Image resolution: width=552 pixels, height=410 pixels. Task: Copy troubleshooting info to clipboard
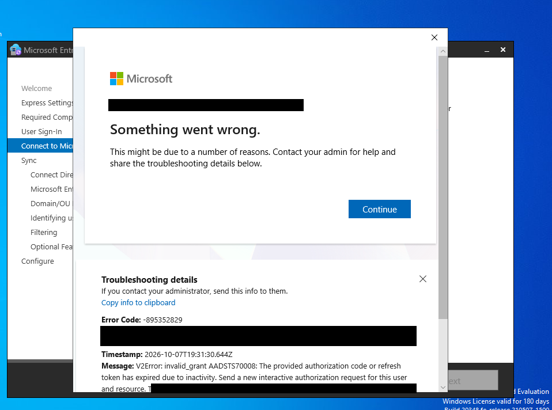pos(138,303)
